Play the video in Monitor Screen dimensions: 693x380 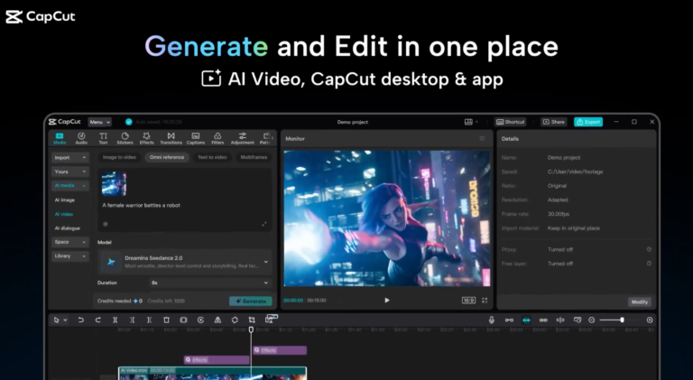click(x=387, y=300)
